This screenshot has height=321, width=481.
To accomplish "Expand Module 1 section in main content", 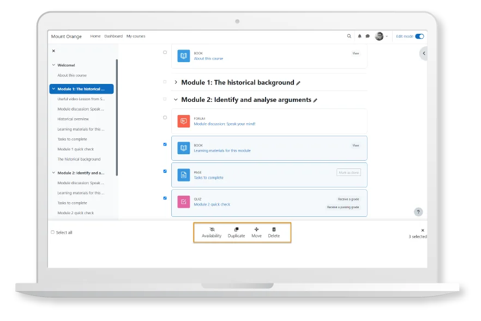I will [176, 82].
